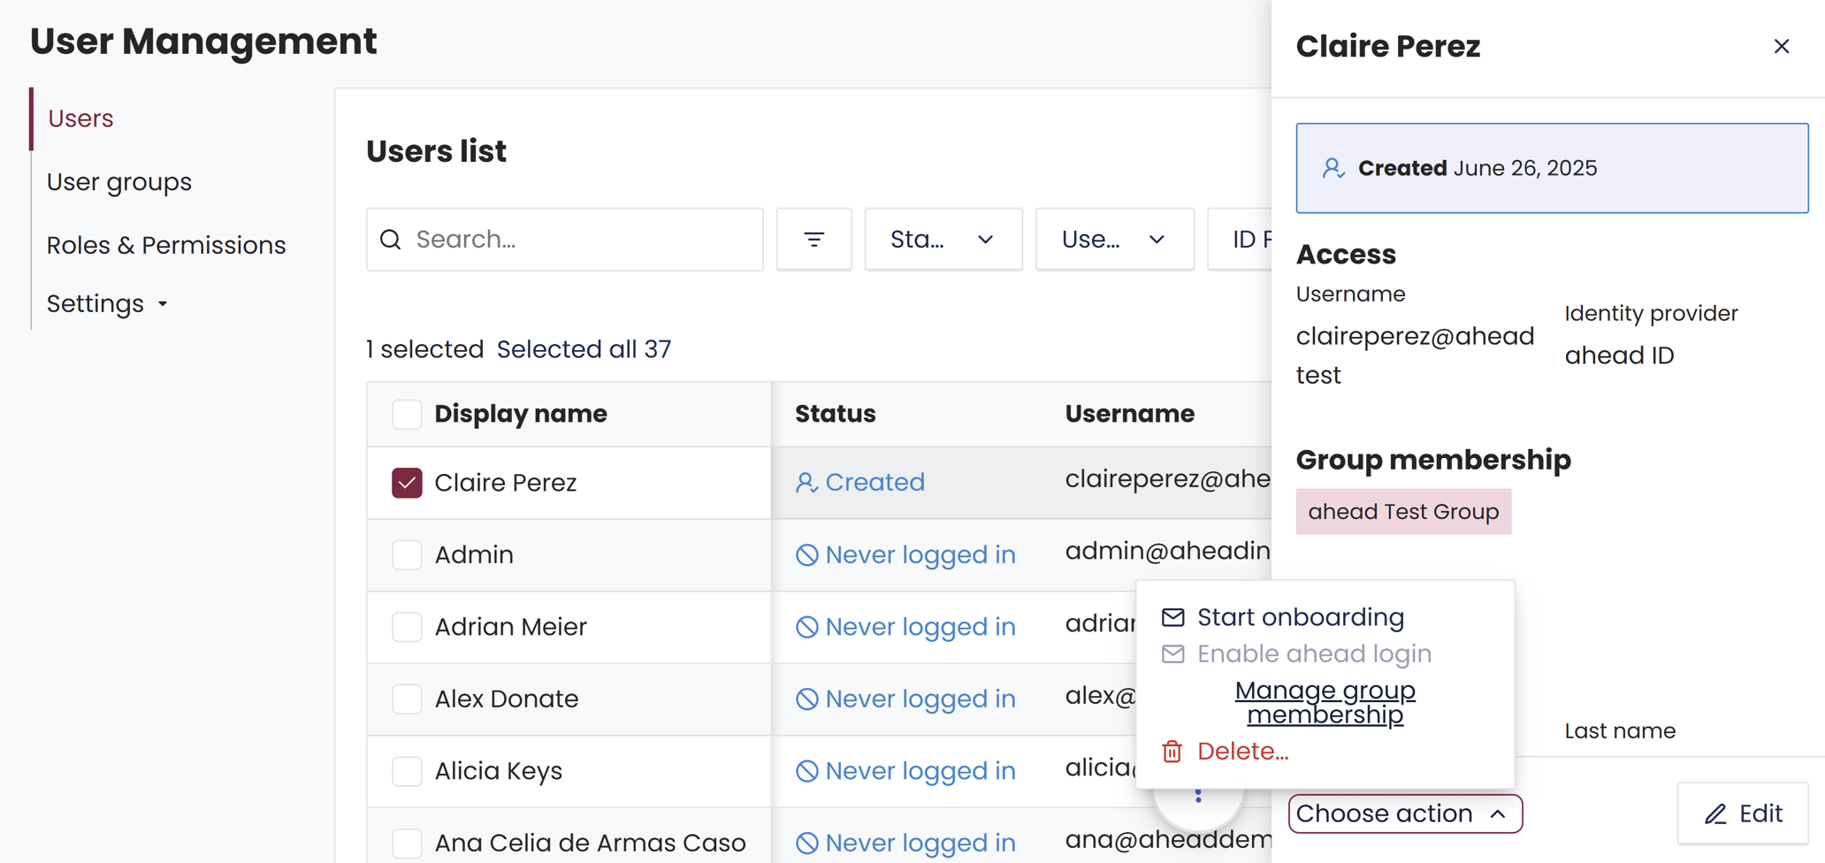Click the Status column header
This screenshot has width=1825, height=863.
[x=835, y=414]
